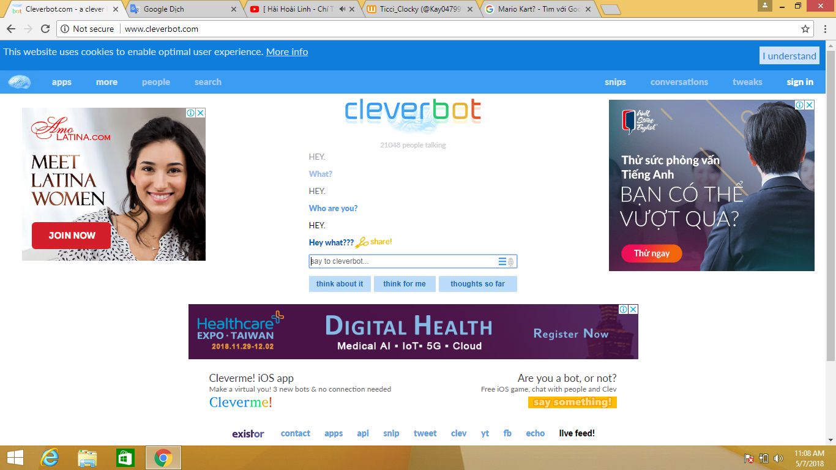This screenshot has height=470, width=836.
Task: View site info Not secure icon
Action: (x=65, y=29)
